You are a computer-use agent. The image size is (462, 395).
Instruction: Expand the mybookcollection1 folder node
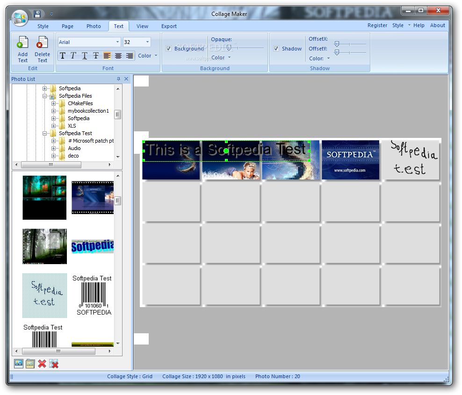click(x=53, y=111)
